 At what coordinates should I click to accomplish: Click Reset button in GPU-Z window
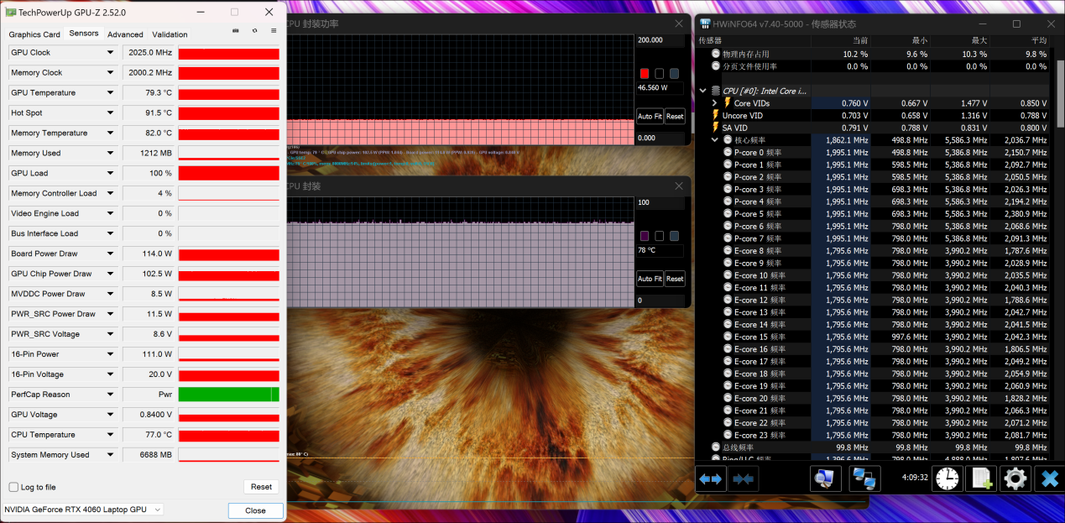click(261, 487)
